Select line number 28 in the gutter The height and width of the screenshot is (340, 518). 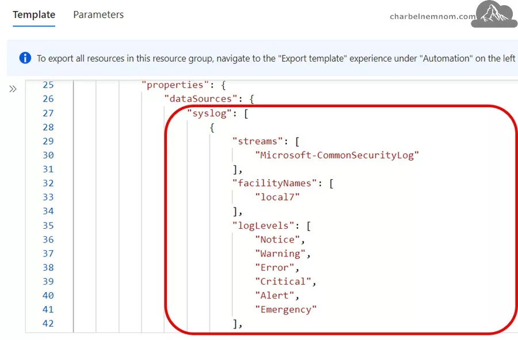click(x=48, y=127)
